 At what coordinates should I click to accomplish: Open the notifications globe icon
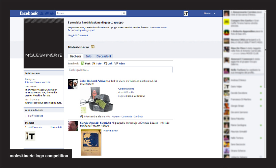pyautogui.click(x=52, y=13)
